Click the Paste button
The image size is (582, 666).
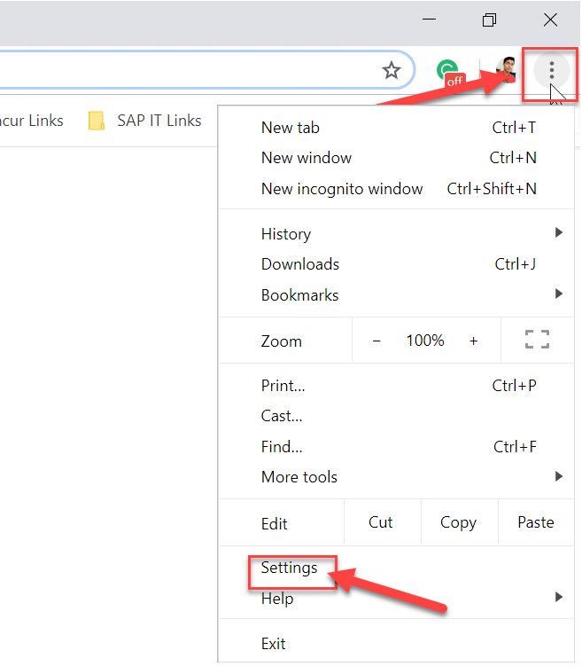click(535, 522)
